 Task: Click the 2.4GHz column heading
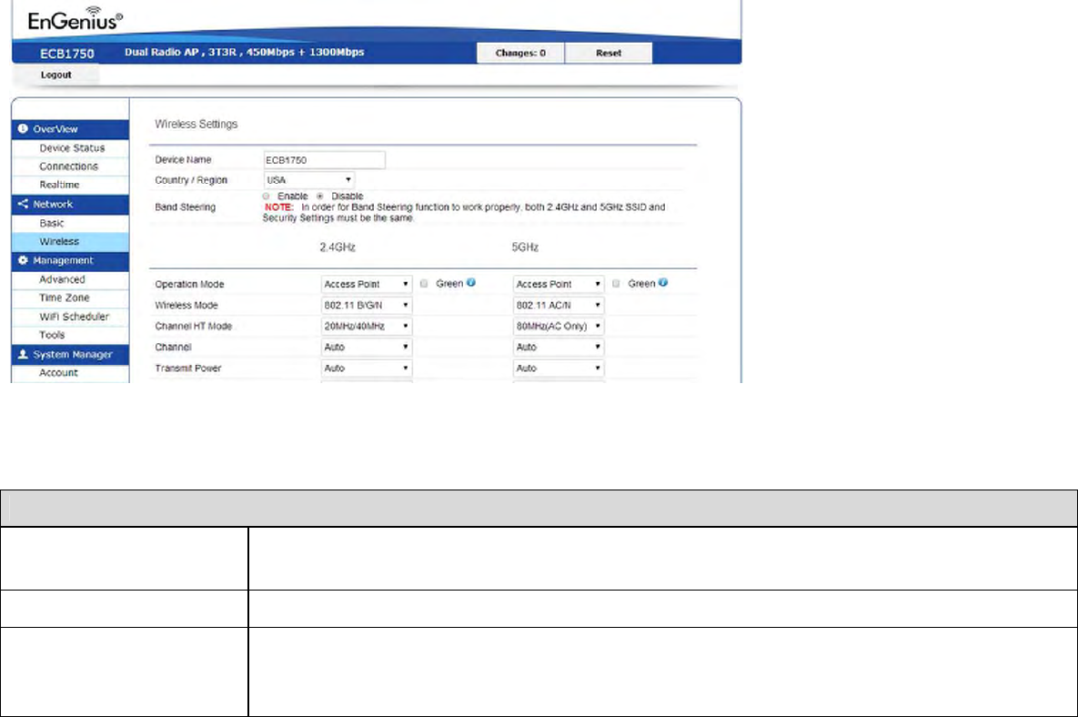coord(338,247)
